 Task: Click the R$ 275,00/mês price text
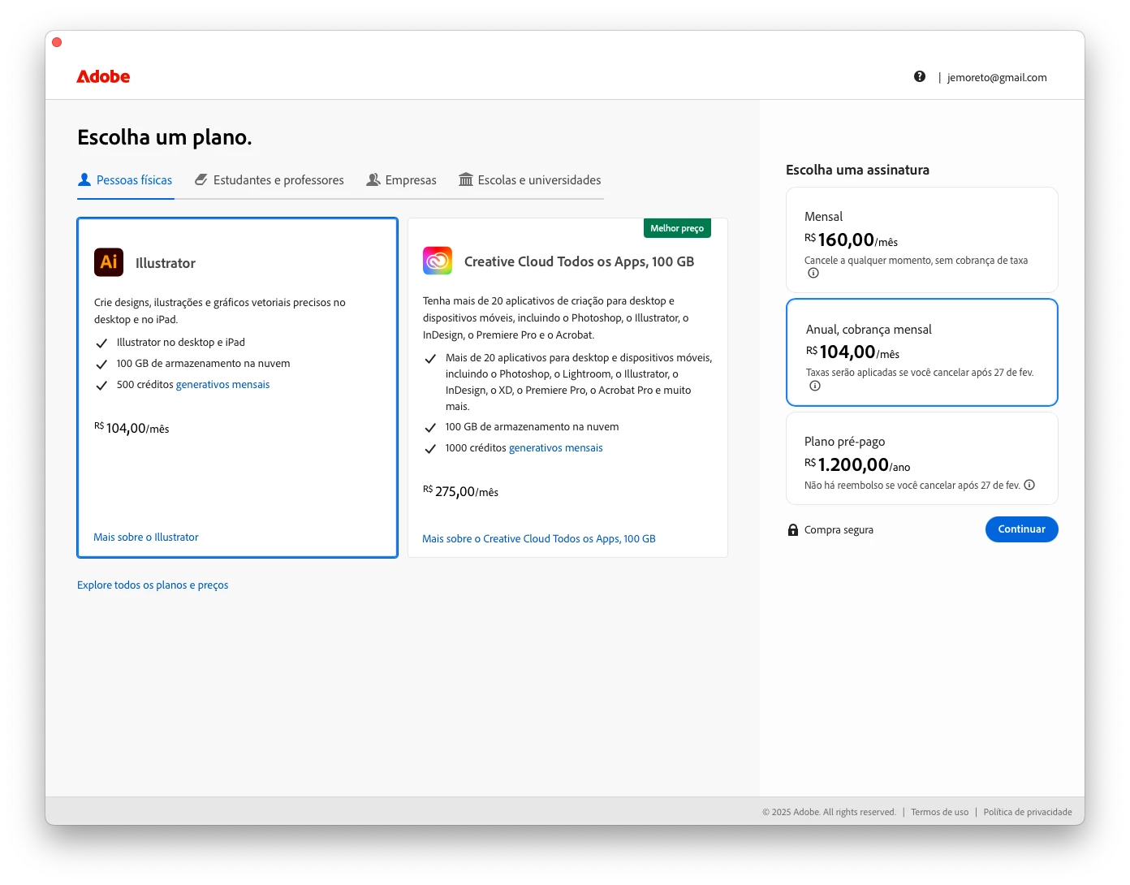click(460, 491)
